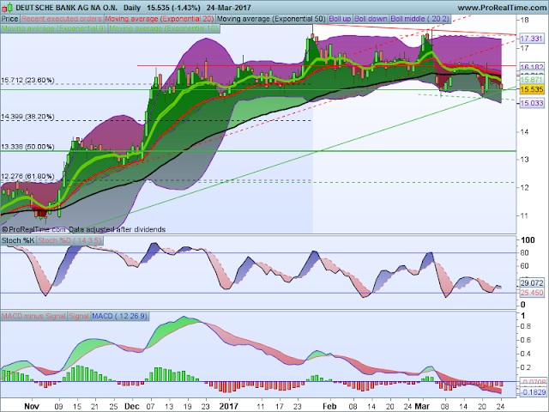Click the 25.450 stochastic value tag
This screenshot has height=412, width=549.
coord(532,293)
